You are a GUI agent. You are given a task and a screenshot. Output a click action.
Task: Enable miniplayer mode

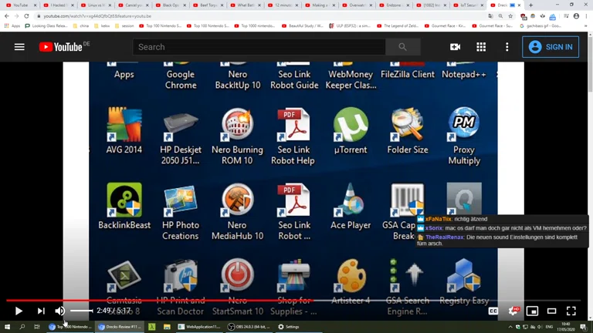pyautogui.click(x=532, y=311)
